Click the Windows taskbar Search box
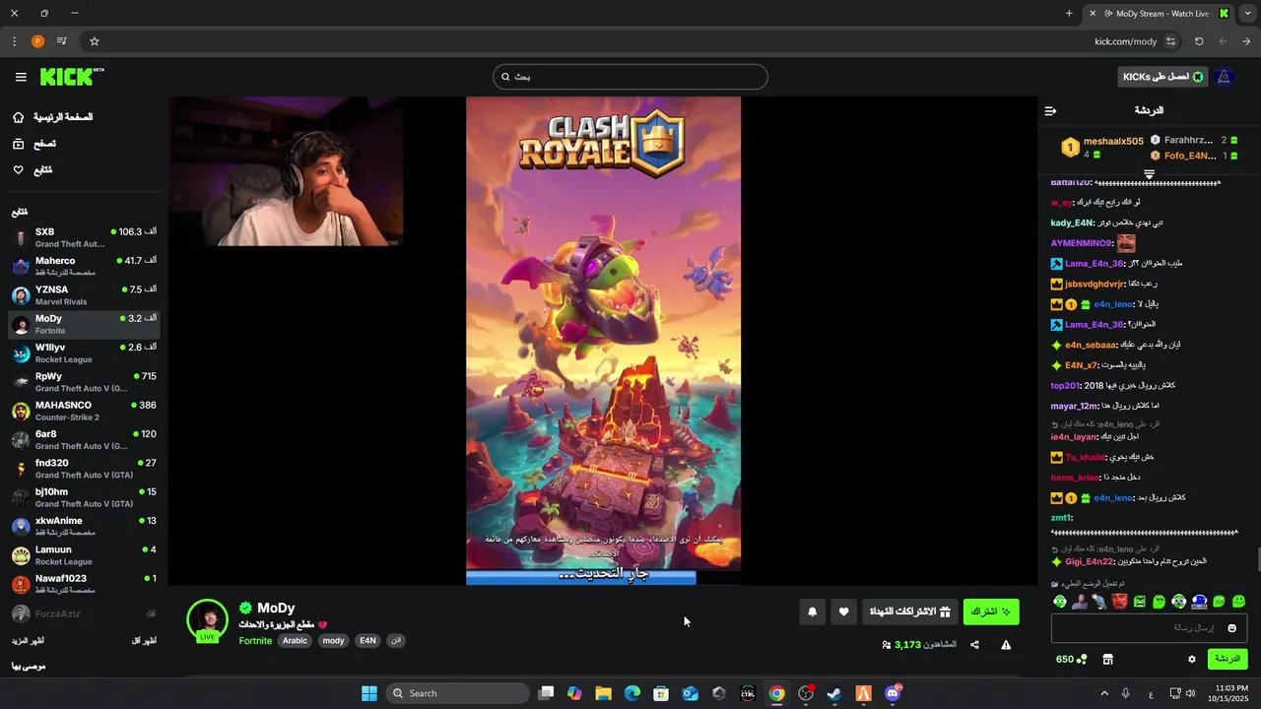The width and height of the screenshot is (1261, 709). [x=458, y=693]
